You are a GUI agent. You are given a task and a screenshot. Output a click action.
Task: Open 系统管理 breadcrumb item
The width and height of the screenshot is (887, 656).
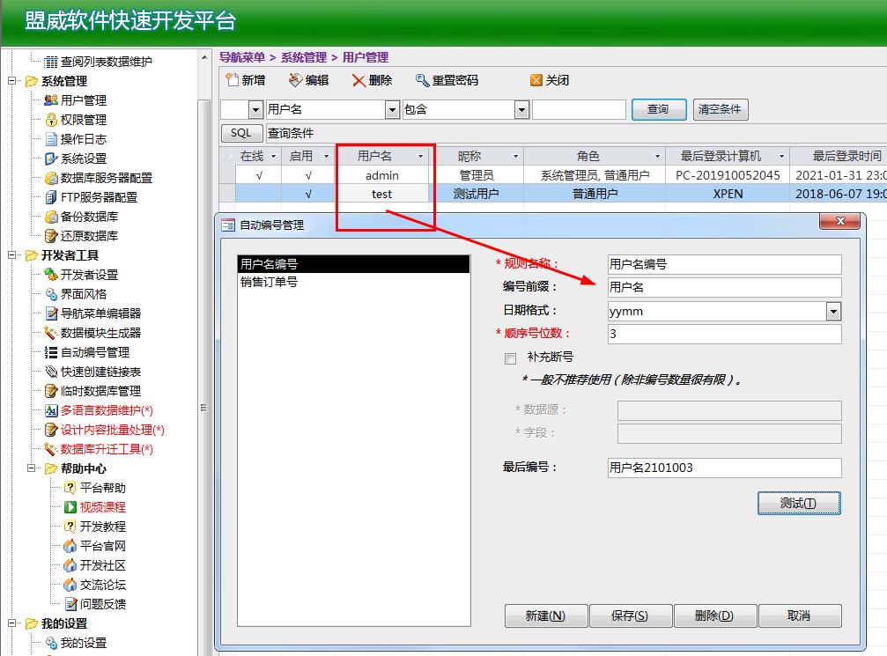pos(304,57)
